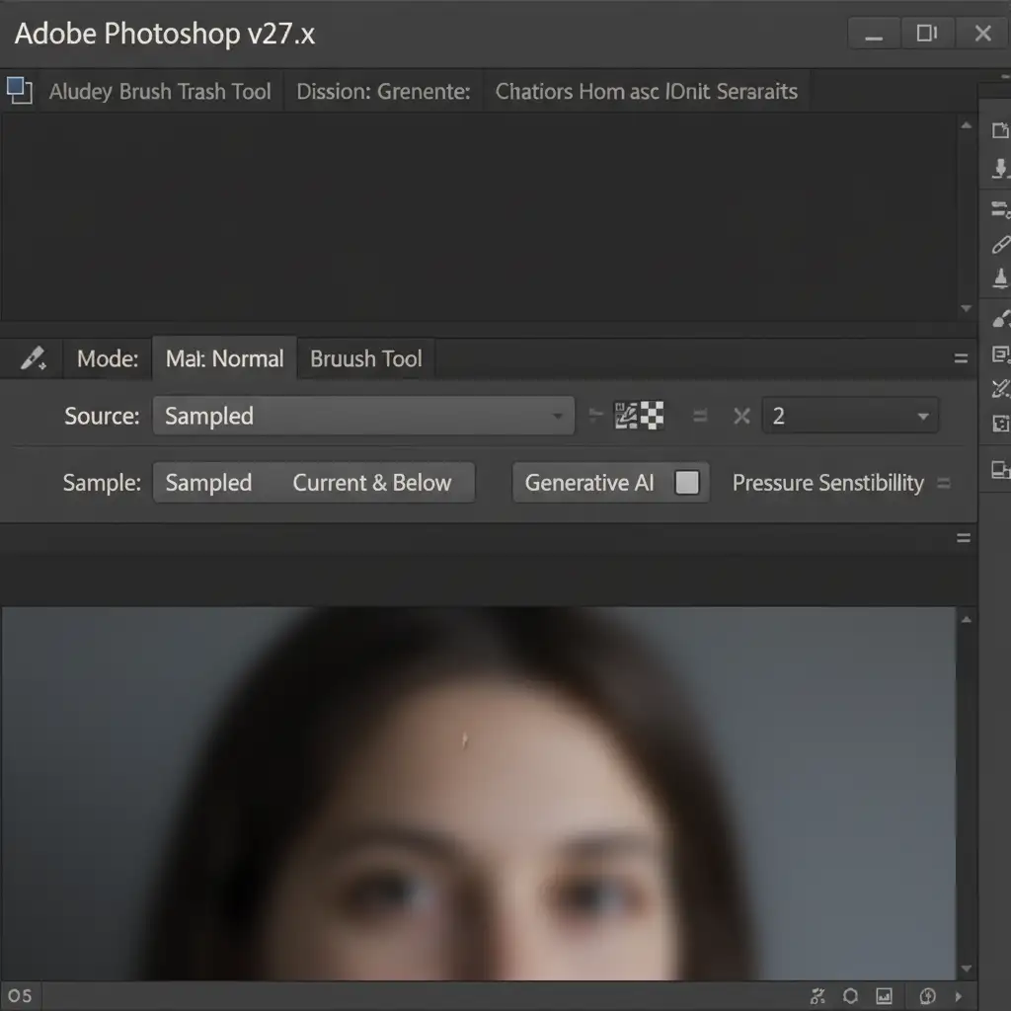This screenshot has height=1011, width=1011.
Task: Click the export icon atop right toolbar
Action: [999, 130]
